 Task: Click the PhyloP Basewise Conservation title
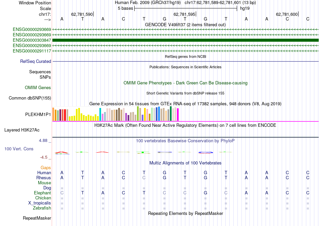(x=185, y=141)
